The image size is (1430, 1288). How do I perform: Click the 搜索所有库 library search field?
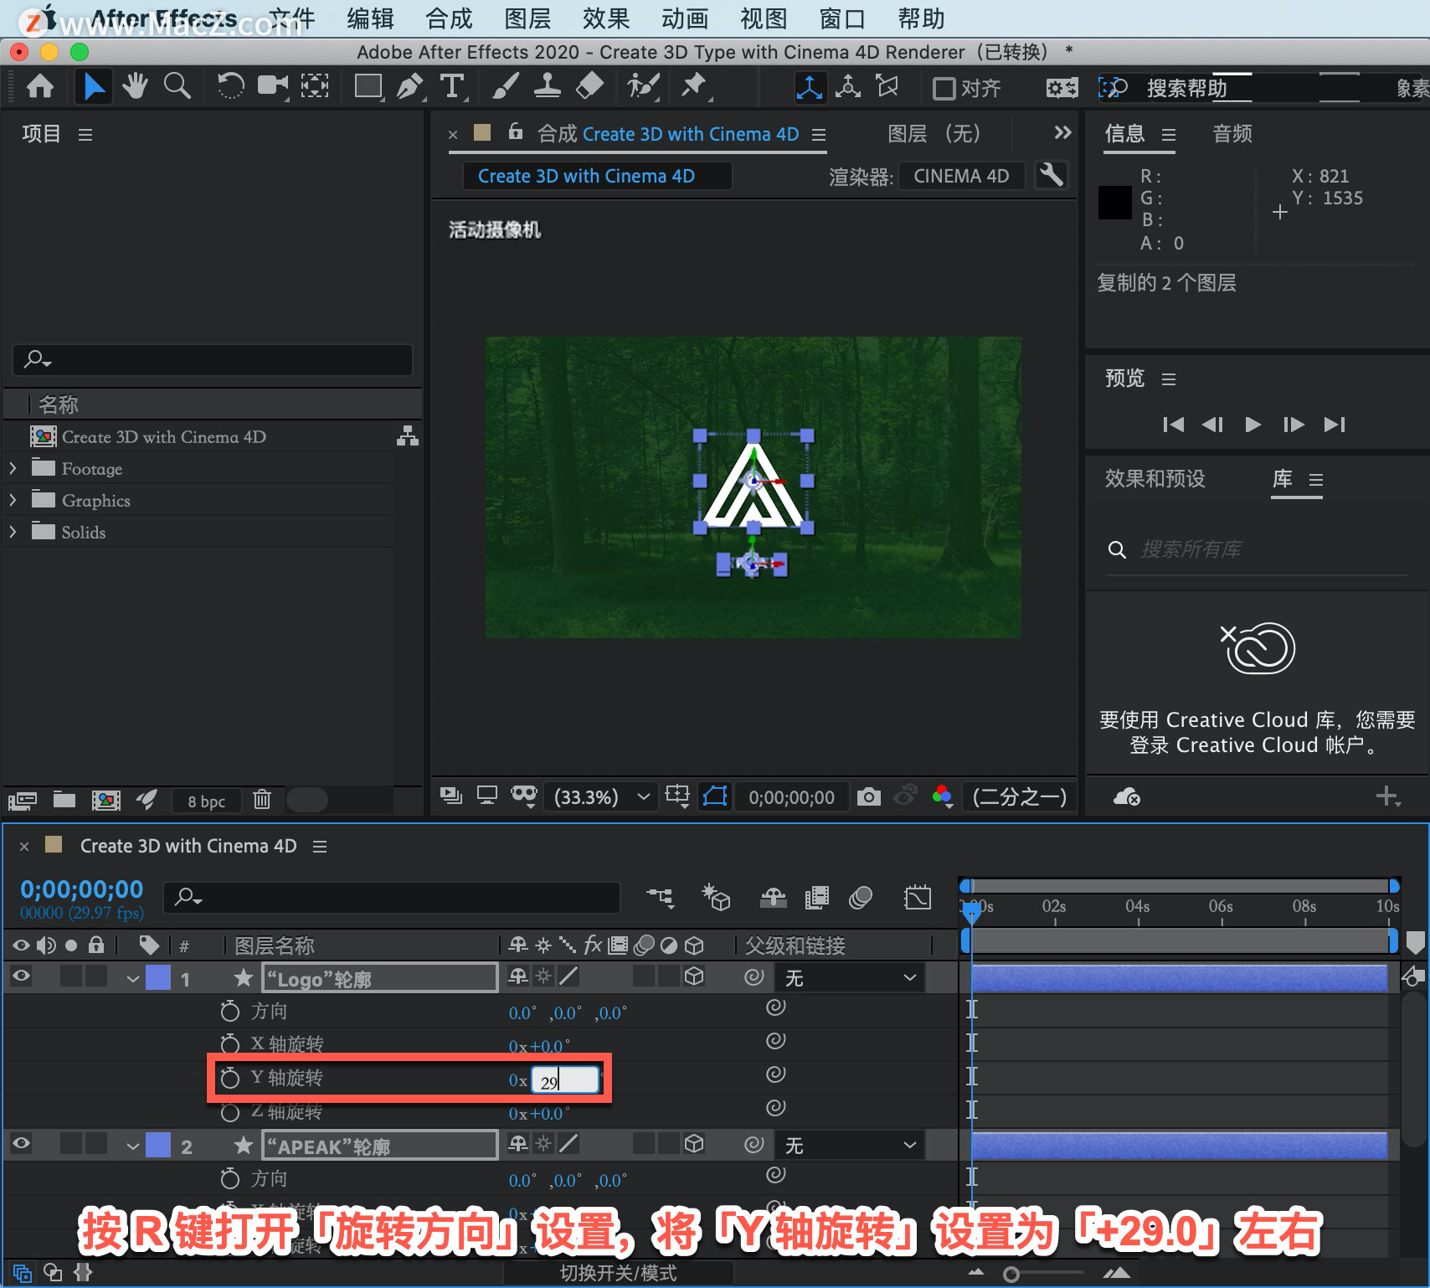(1258, 549)
